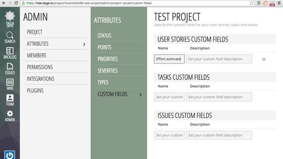Click the green extension icon
Viewport: 283px width, 159px height.
[258, 3]
